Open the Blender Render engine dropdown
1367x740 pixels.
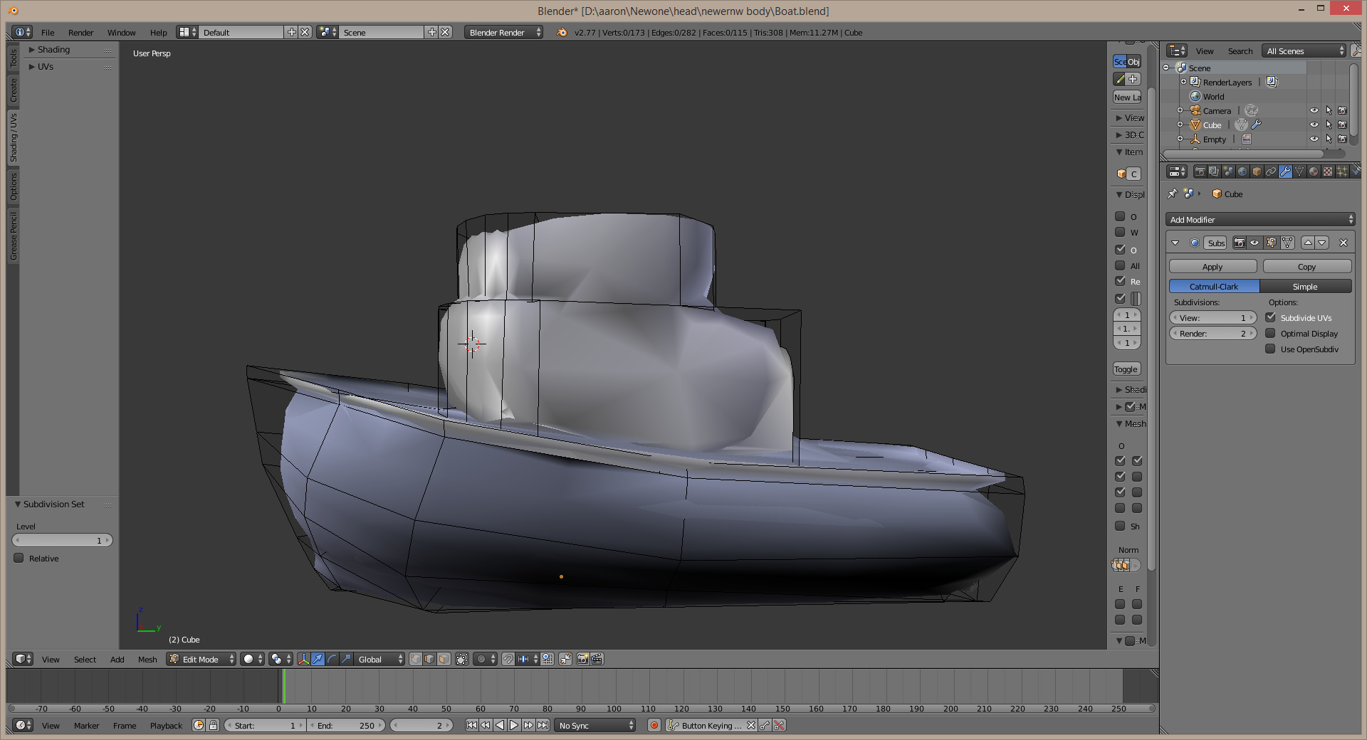tap(503, 32)
